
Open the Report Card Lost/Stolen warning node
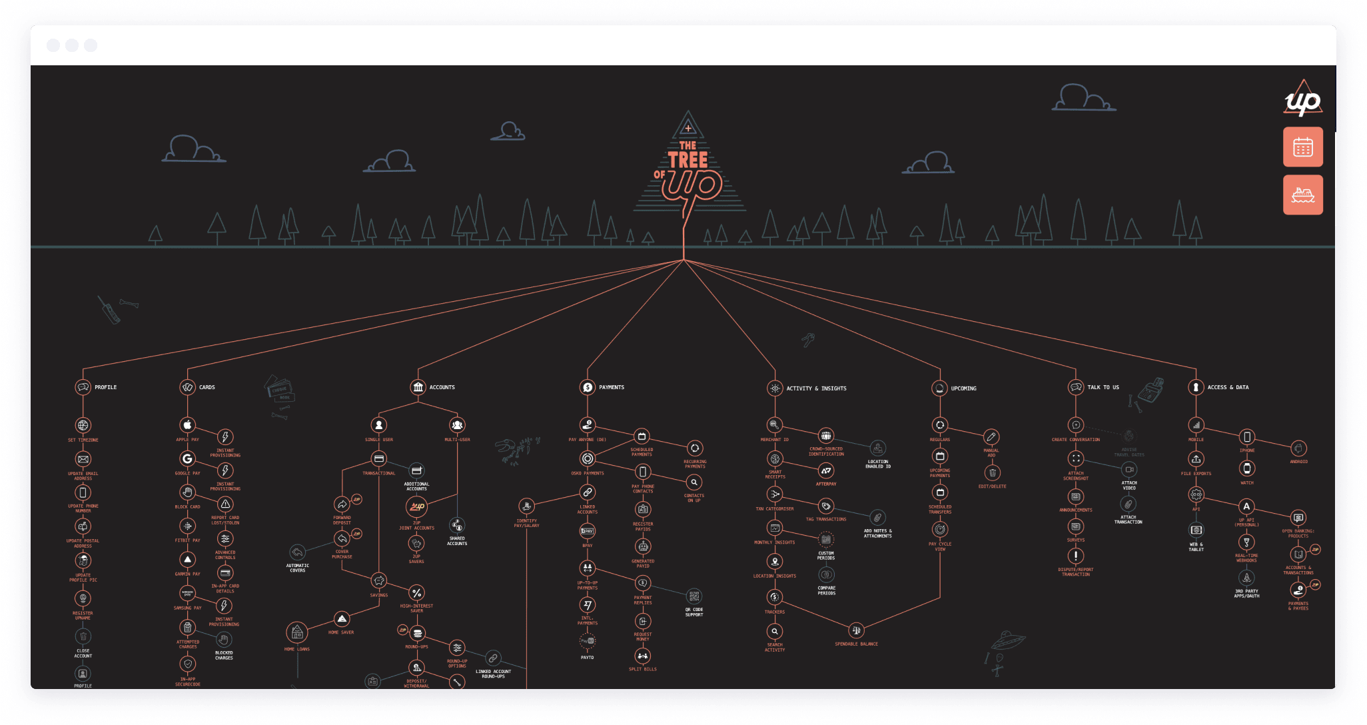click(x=225, y=504)
